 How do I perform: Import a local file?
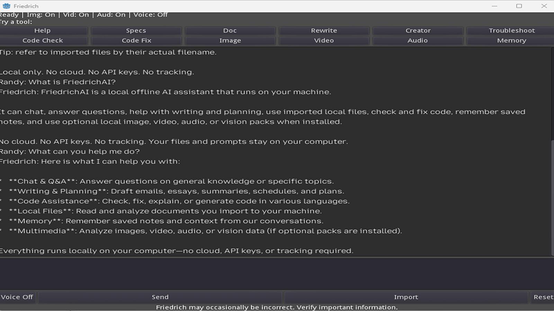[406, 297]
